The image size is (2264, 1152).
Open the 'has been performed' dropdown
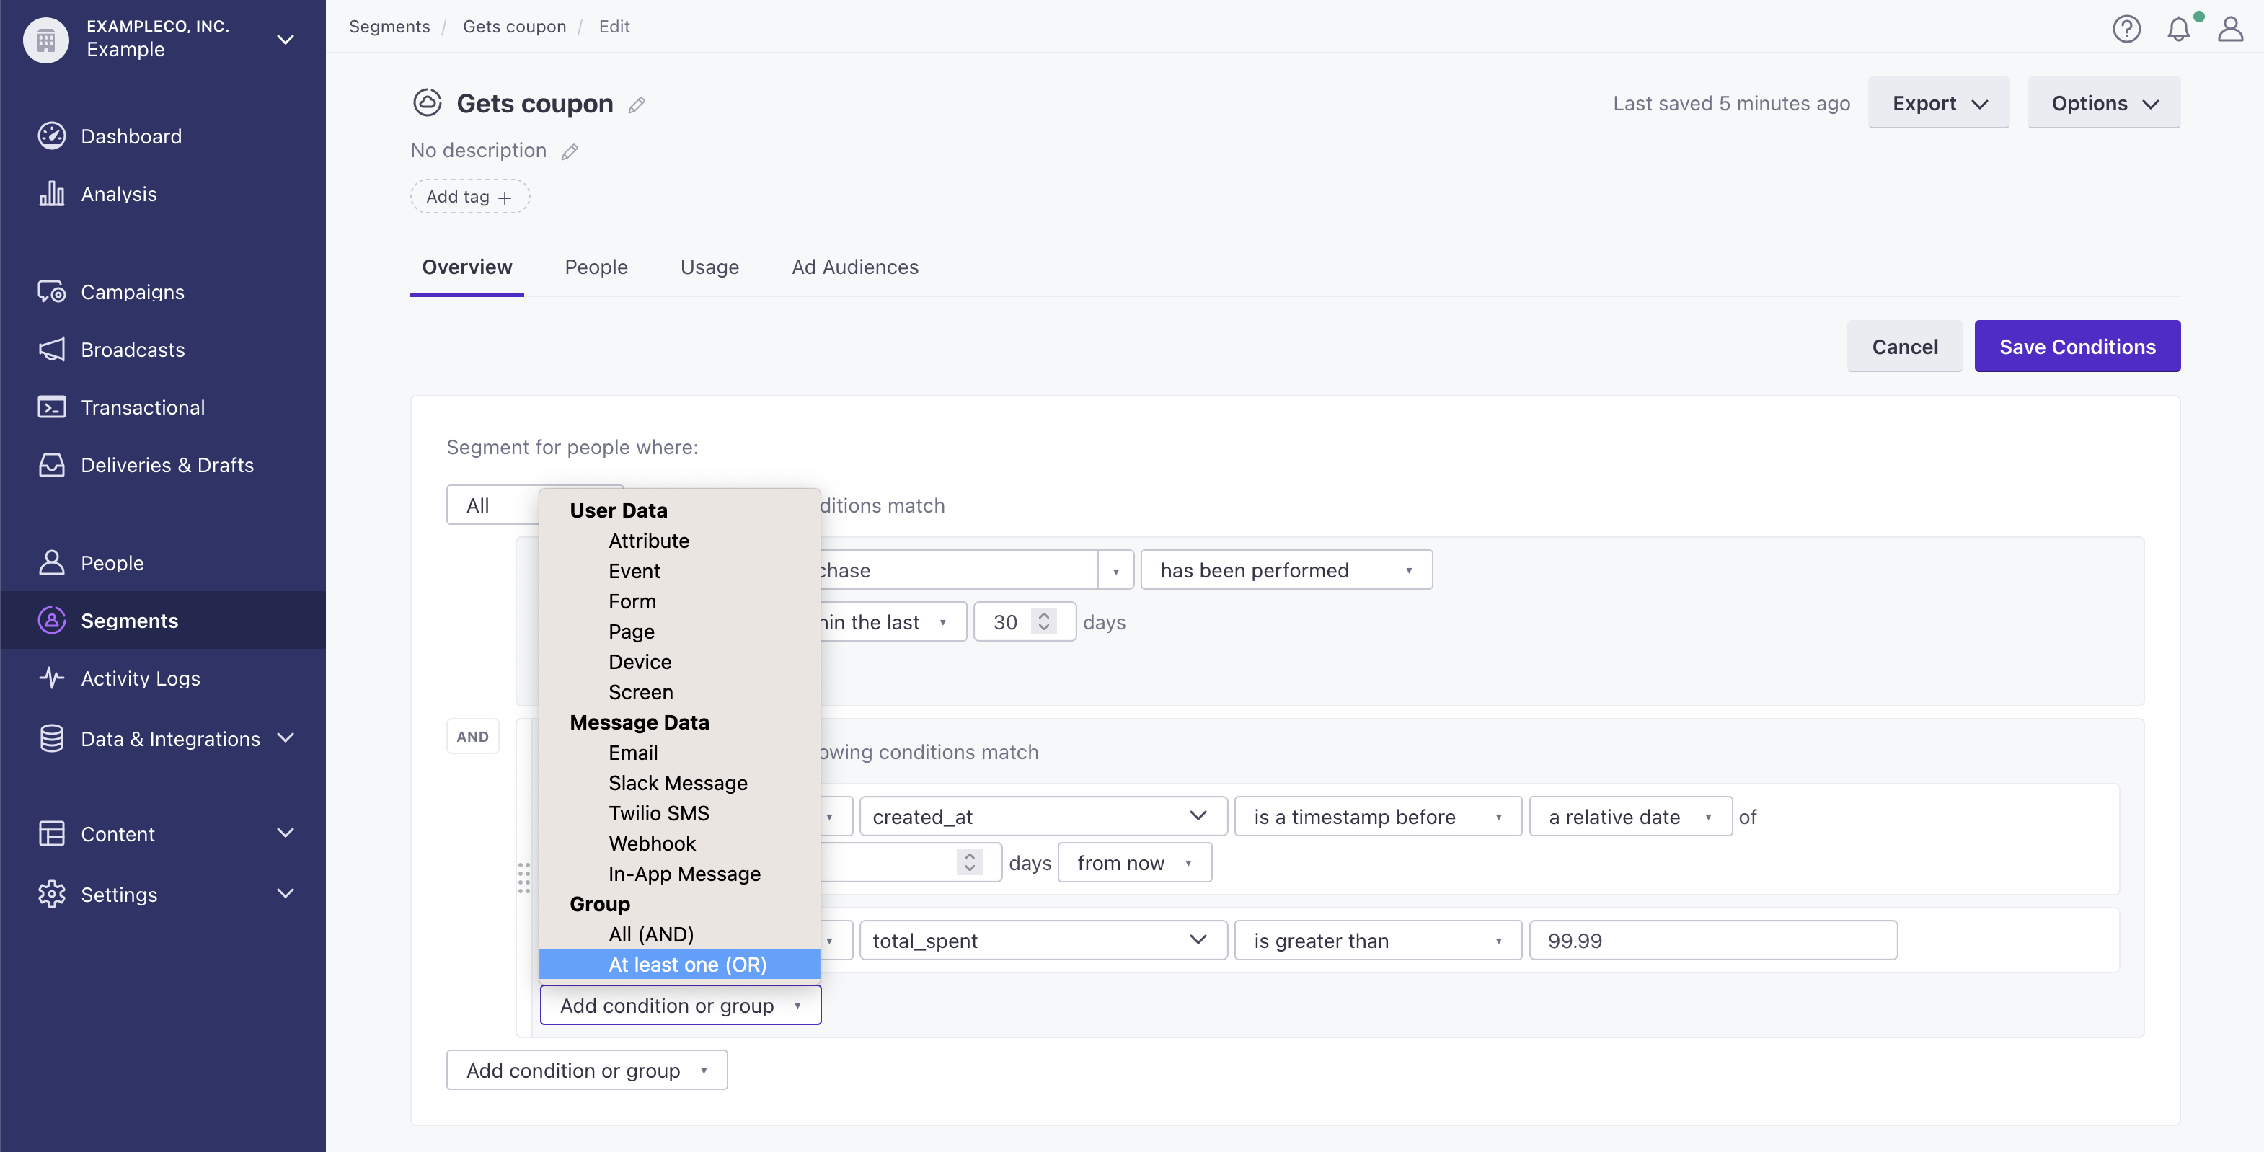pyautogui.click(x=1287, y=570)
